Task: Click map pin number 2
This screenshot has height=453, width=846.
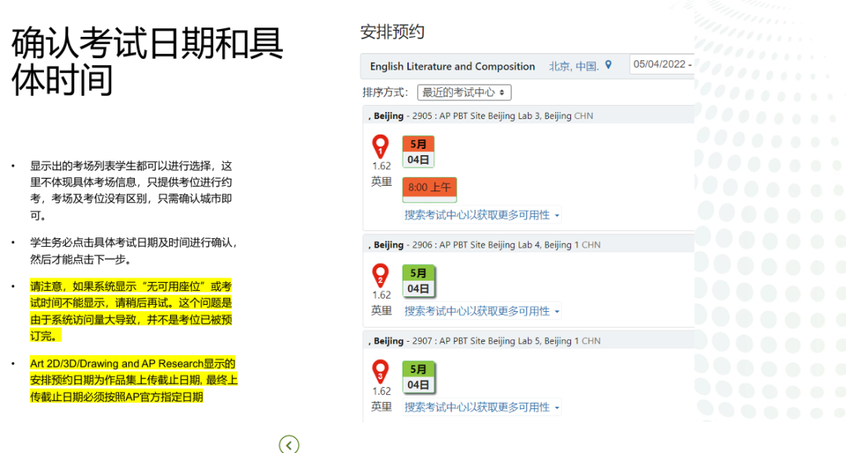Action: (x=381, y=275)
